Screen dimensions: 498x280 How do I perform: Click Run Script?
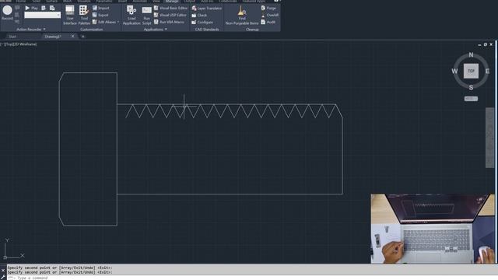(146, 16)
